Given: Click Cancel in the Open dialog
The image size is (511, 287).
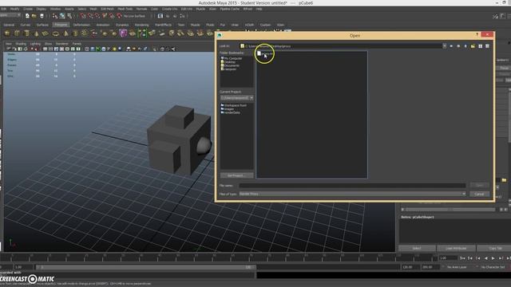Looking at the screenshot, I should [479, 194].
